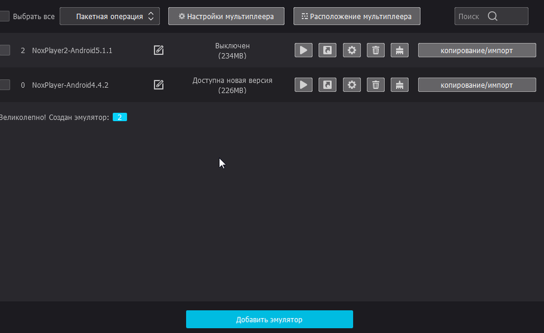
Task: Click копирование/импорт for NoxPlayer2-Android5.1.1
Action: pos(477,50)
